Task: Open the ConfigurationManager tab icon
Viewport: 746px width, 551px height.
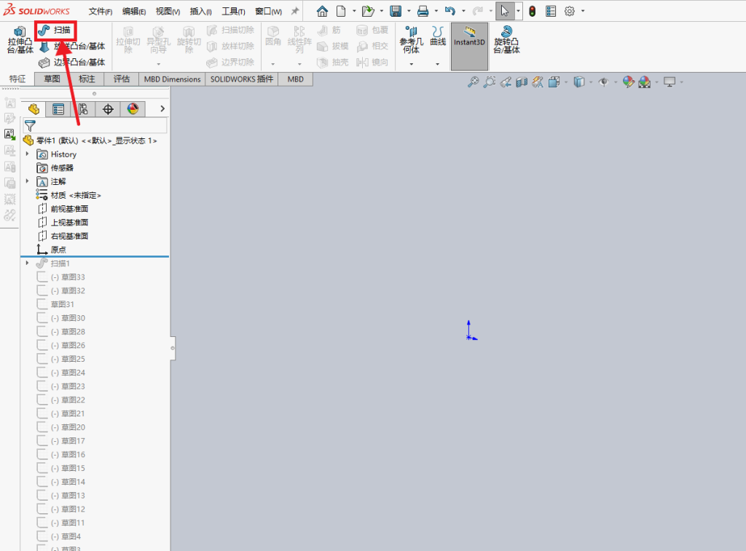Action: point(83,109)
